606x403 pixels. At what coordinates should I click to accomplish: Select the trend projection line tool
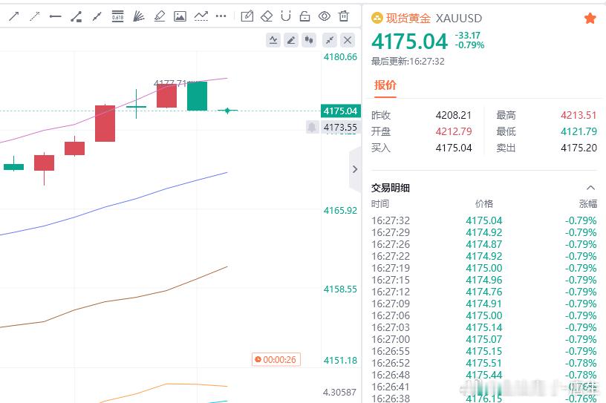(201, 16)
